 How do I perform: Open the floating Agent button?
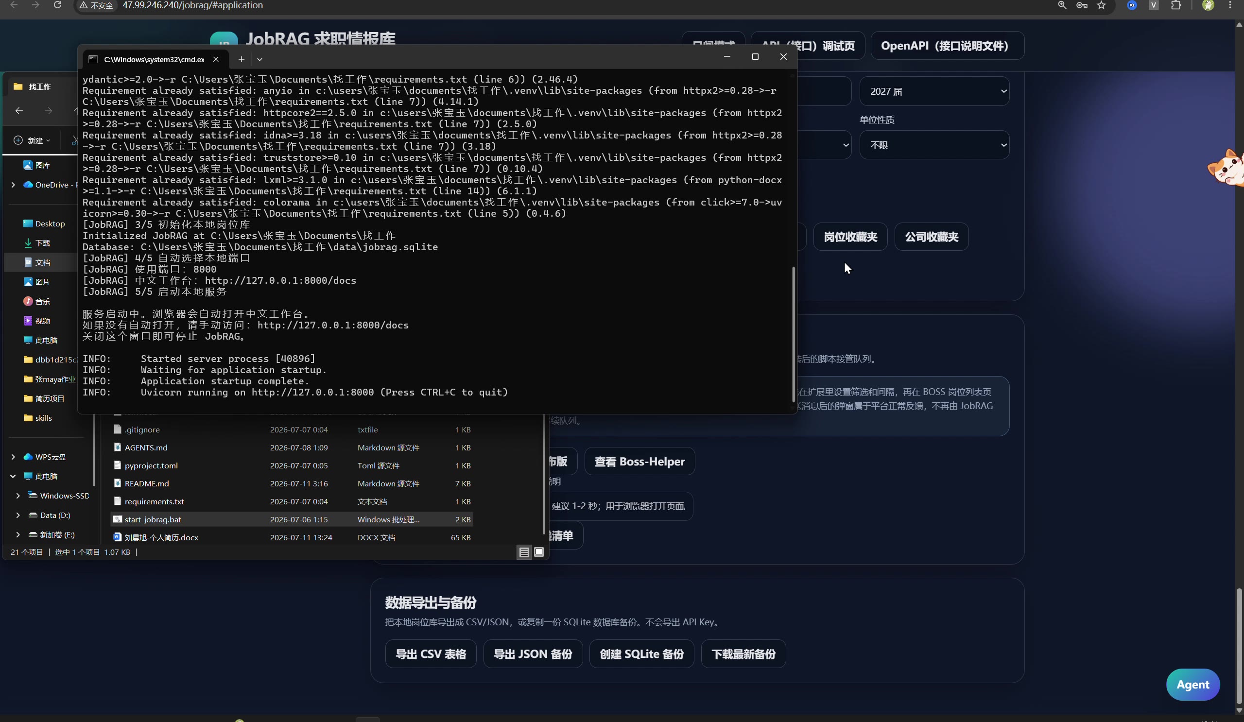point(1192,684)
